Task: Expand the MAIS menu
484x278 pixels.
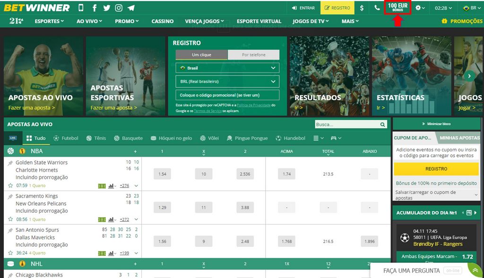Action: (350, 21)
